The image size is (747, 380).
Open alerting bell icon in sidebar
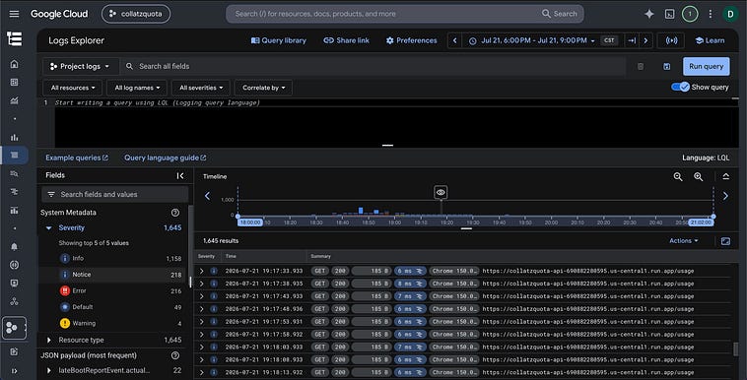point(15,246)
